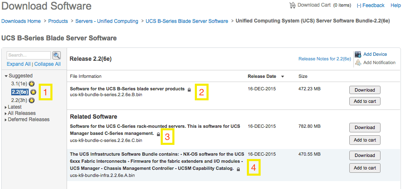This screenshot has width=403, height=189.
Task: Expand the Latest releases node
Action: tap(6, 107)
